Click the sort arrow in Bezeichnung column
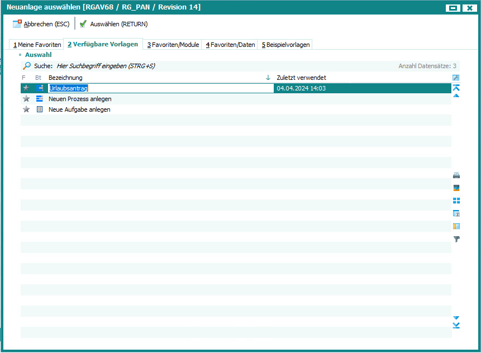Screen dimensions: 481x353 (268, 78)
